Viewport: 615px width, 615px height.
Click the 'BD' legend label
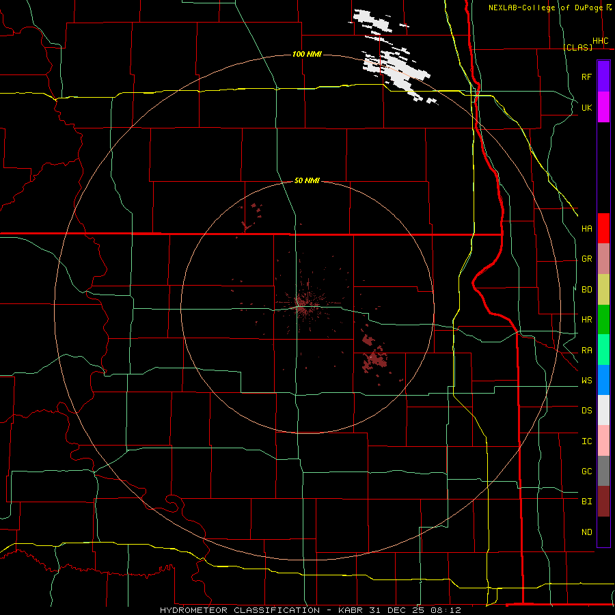pos(586,290)
